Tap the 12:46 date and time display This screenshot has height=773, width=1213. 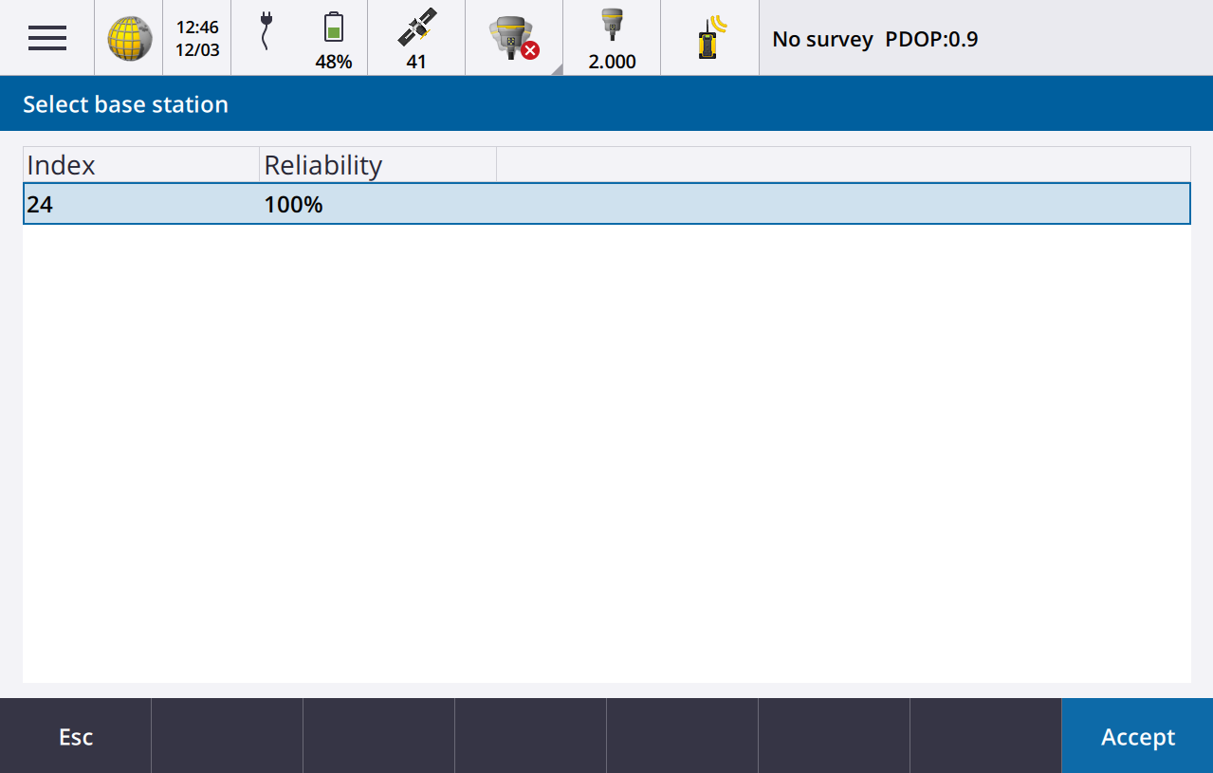pyautogui.click(x=197, y=39)
